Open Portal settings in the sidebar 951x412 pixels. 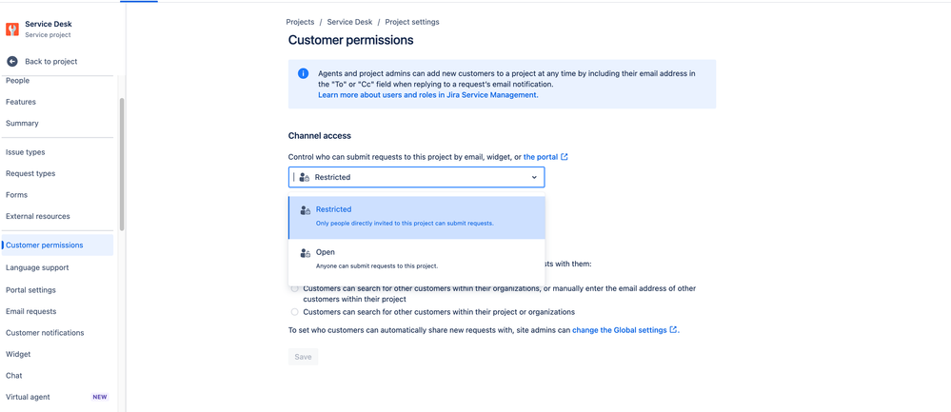30,290
